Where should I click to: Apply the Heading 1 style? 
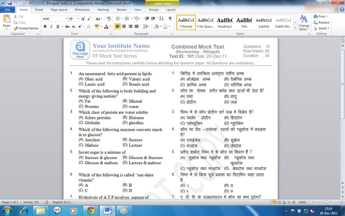coord(225,22)
